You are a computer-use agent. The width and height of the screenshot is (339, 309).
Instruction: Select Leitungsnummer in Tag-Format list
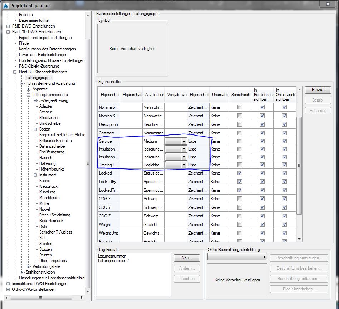click(x=112, y=256)
